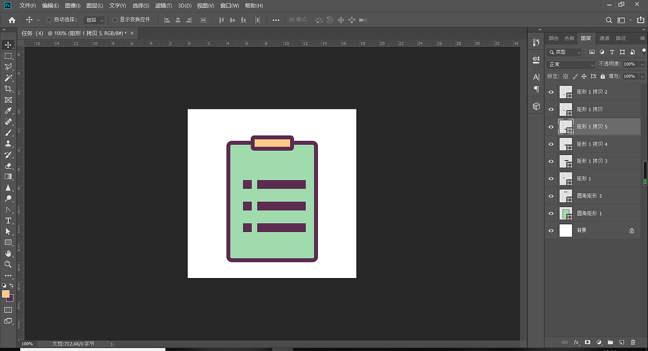Select the Frame tool
648x351 pixels.
pos(8,100)
